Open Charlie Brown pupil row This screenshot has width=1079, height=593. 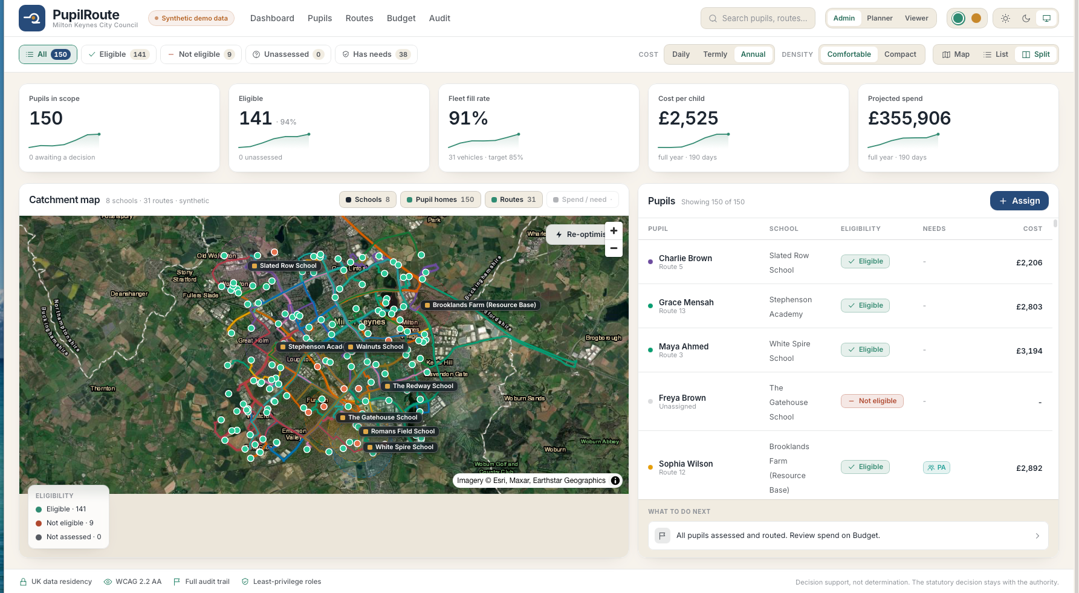click(x=845, y=262)
